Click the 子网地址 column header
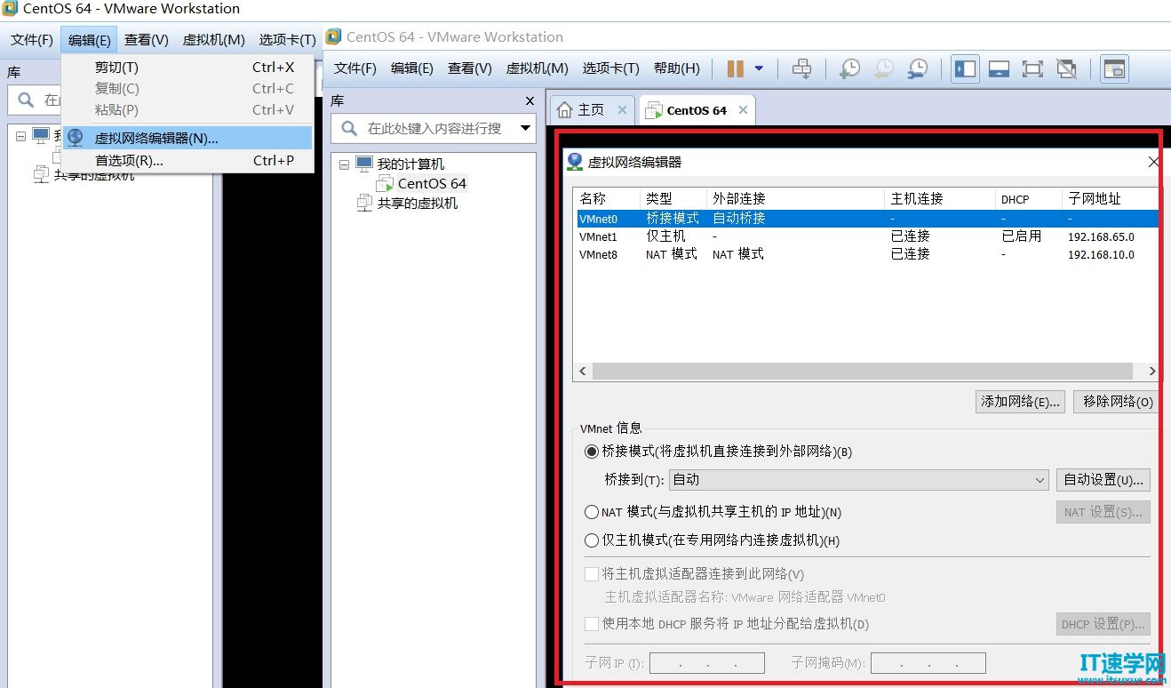 pos(1111,198)
